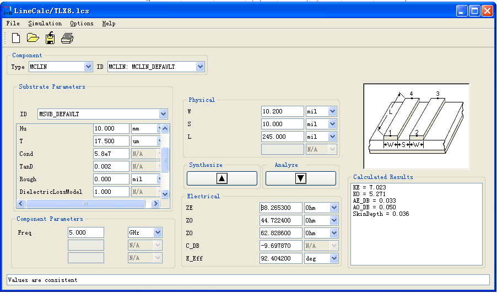Open the substrate ID MSUB_DEFAULT dropdown
This screenshot has height=293, width=497.
tap(163, 114)
